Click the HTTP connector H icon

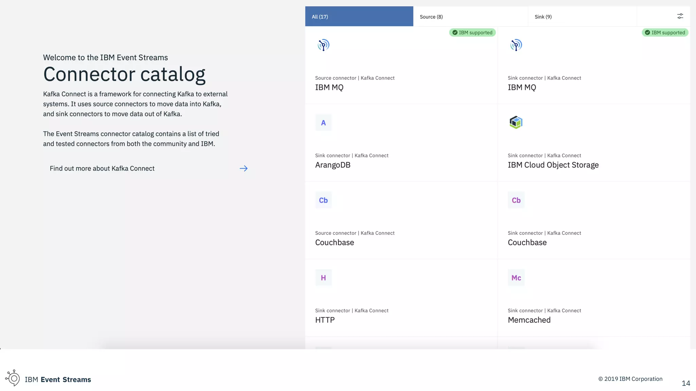323,278
